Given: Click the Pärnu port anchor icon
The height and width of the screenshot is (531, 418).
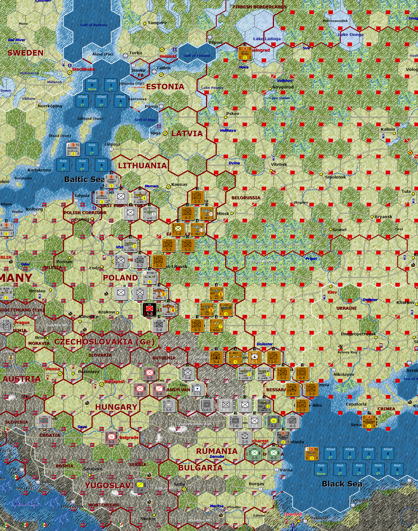Looking at the screenshot, I should coord(161,107).
